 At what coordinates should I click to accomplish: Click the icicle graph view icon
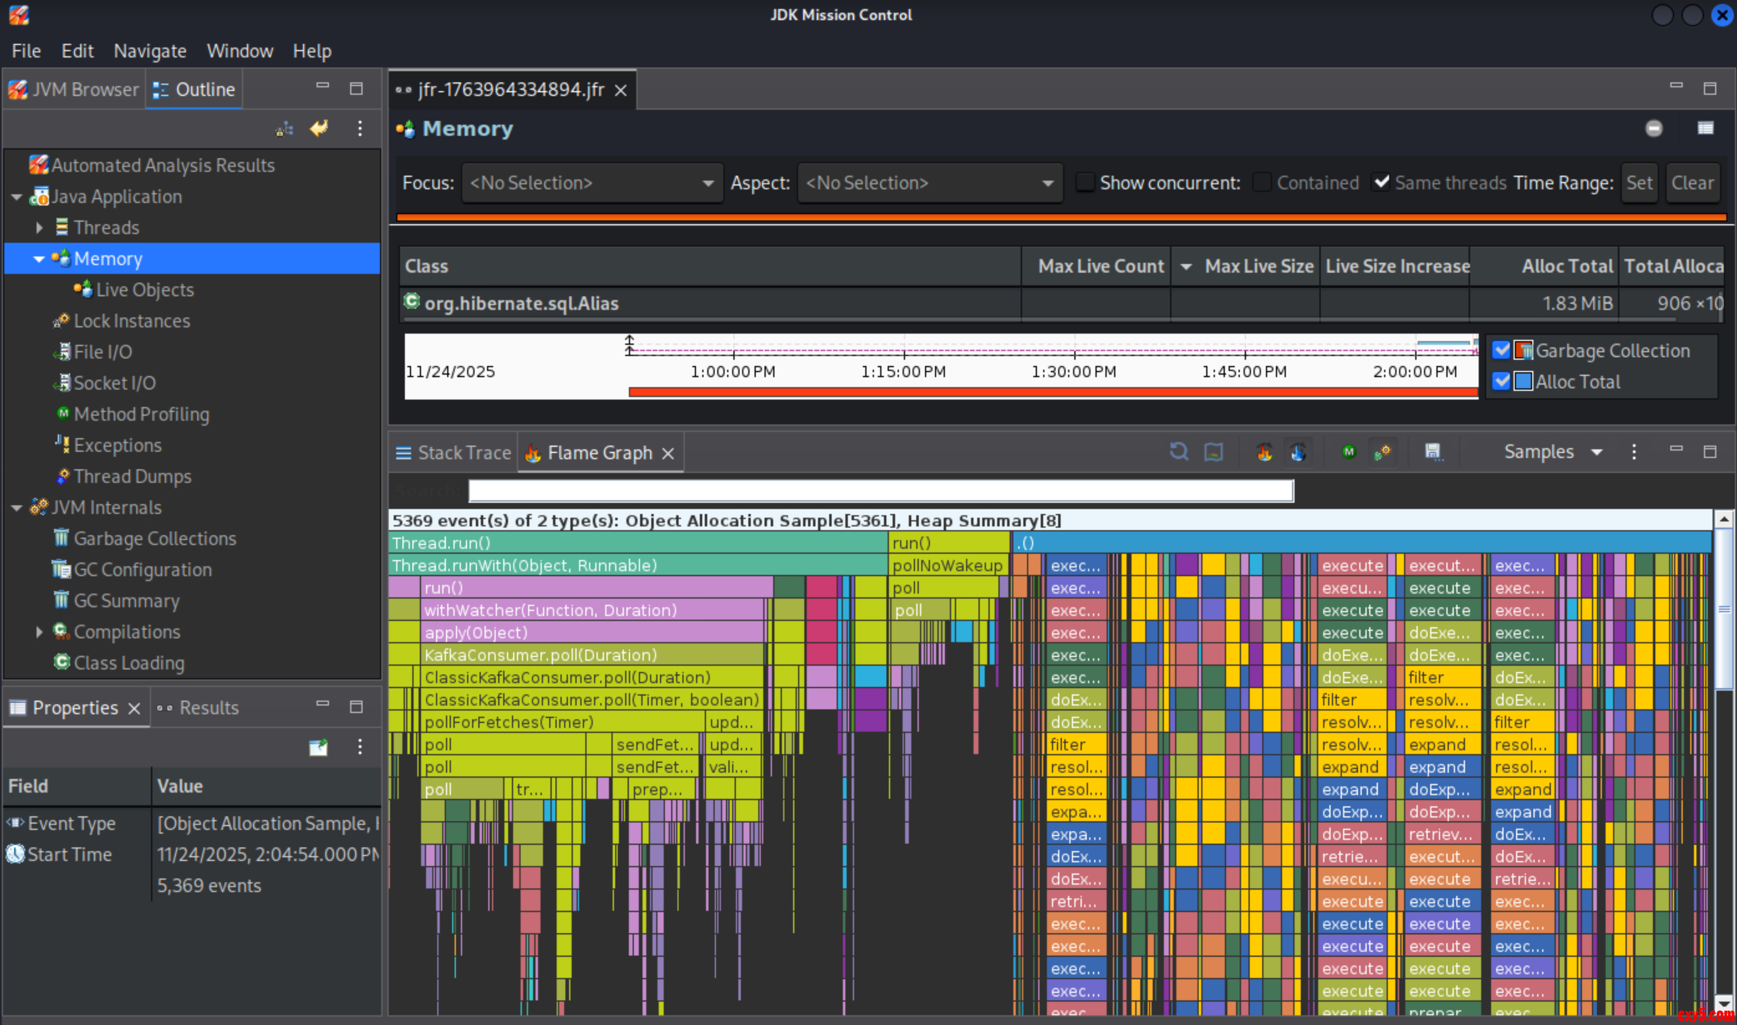[1298, 452]
